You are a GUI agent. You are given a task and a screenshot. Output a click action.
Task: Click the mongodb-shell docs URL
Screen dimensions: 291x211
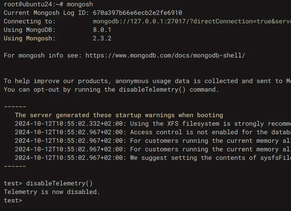165,55
